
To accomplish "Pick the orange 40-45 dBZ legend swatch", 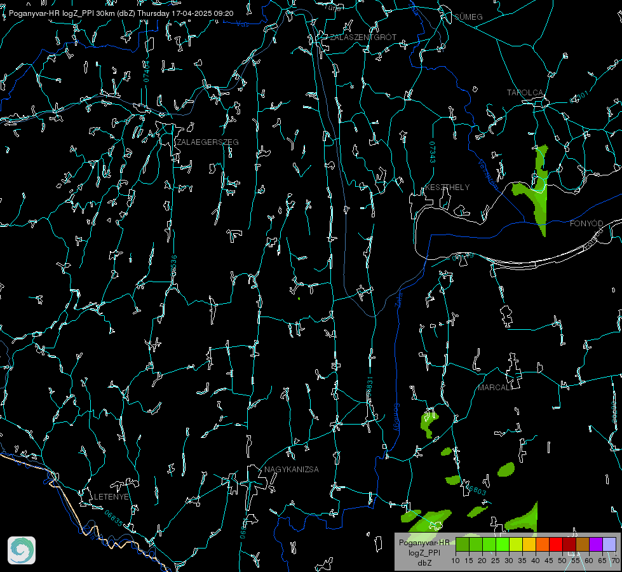I will (543, 544).
